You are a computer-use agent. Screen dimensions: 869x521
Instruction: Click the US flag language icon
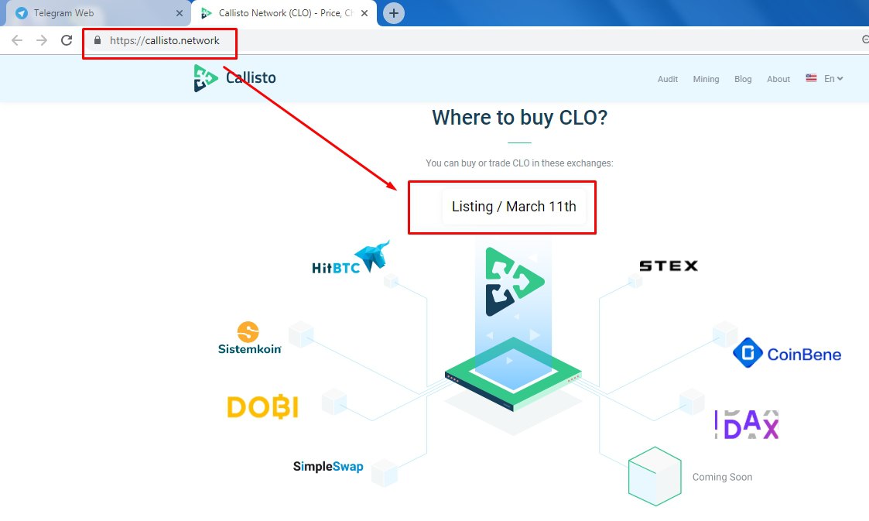point(811,78)
